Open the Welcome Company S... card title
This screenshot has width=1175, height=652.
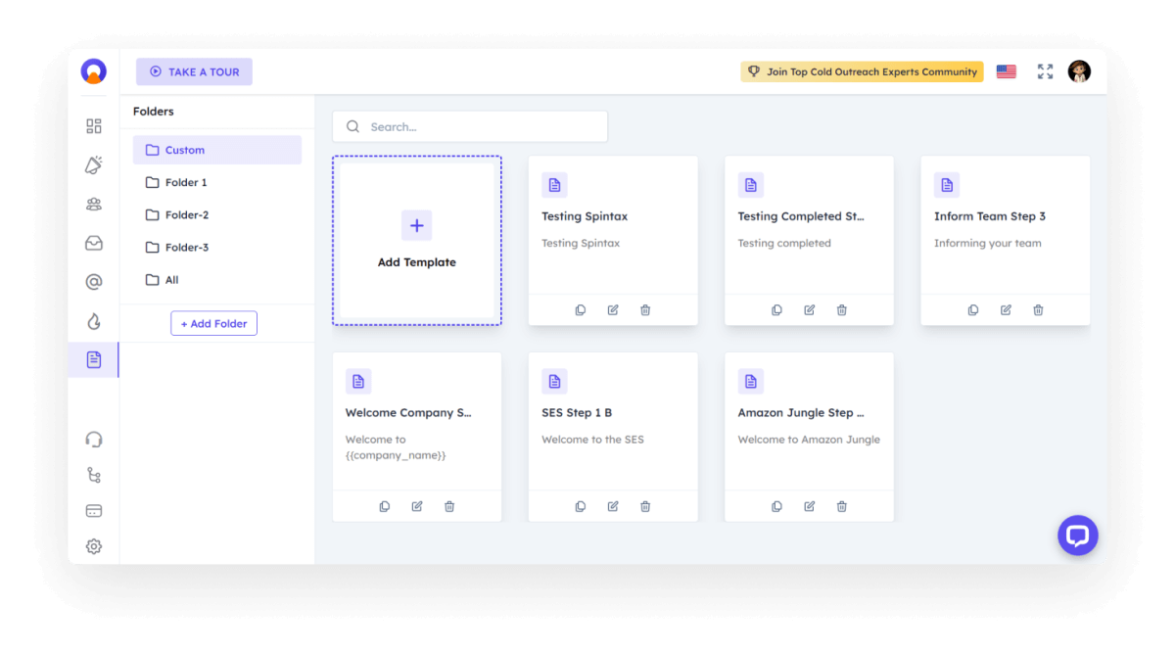click(x=408, y=412)
